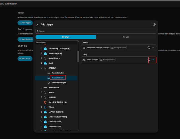Click the ha遥控器 remote icon

45,97
